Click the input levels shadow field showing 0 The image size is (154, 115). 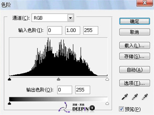[55, 30]
